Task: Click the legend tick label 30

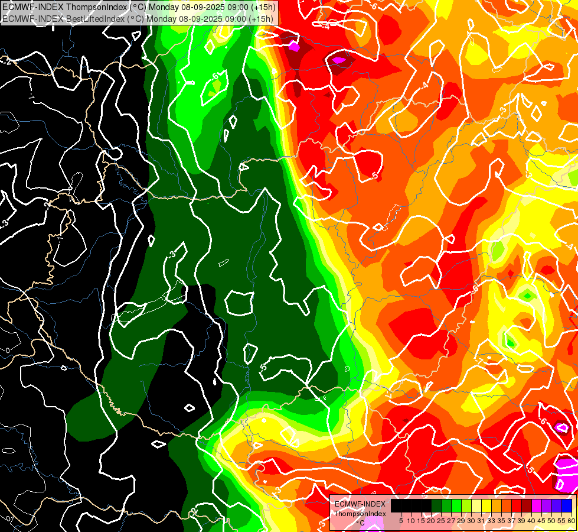Action: pyautogui.click(x=471, y=521)
